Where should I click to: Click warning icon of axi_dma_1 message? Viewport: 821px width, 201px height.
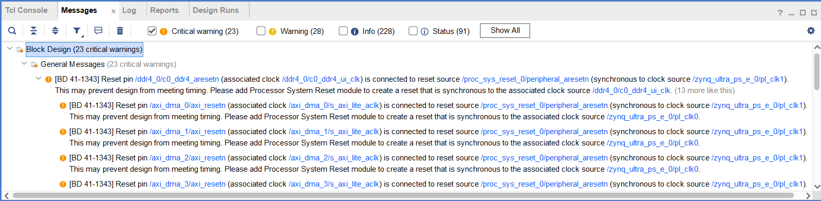63,132
